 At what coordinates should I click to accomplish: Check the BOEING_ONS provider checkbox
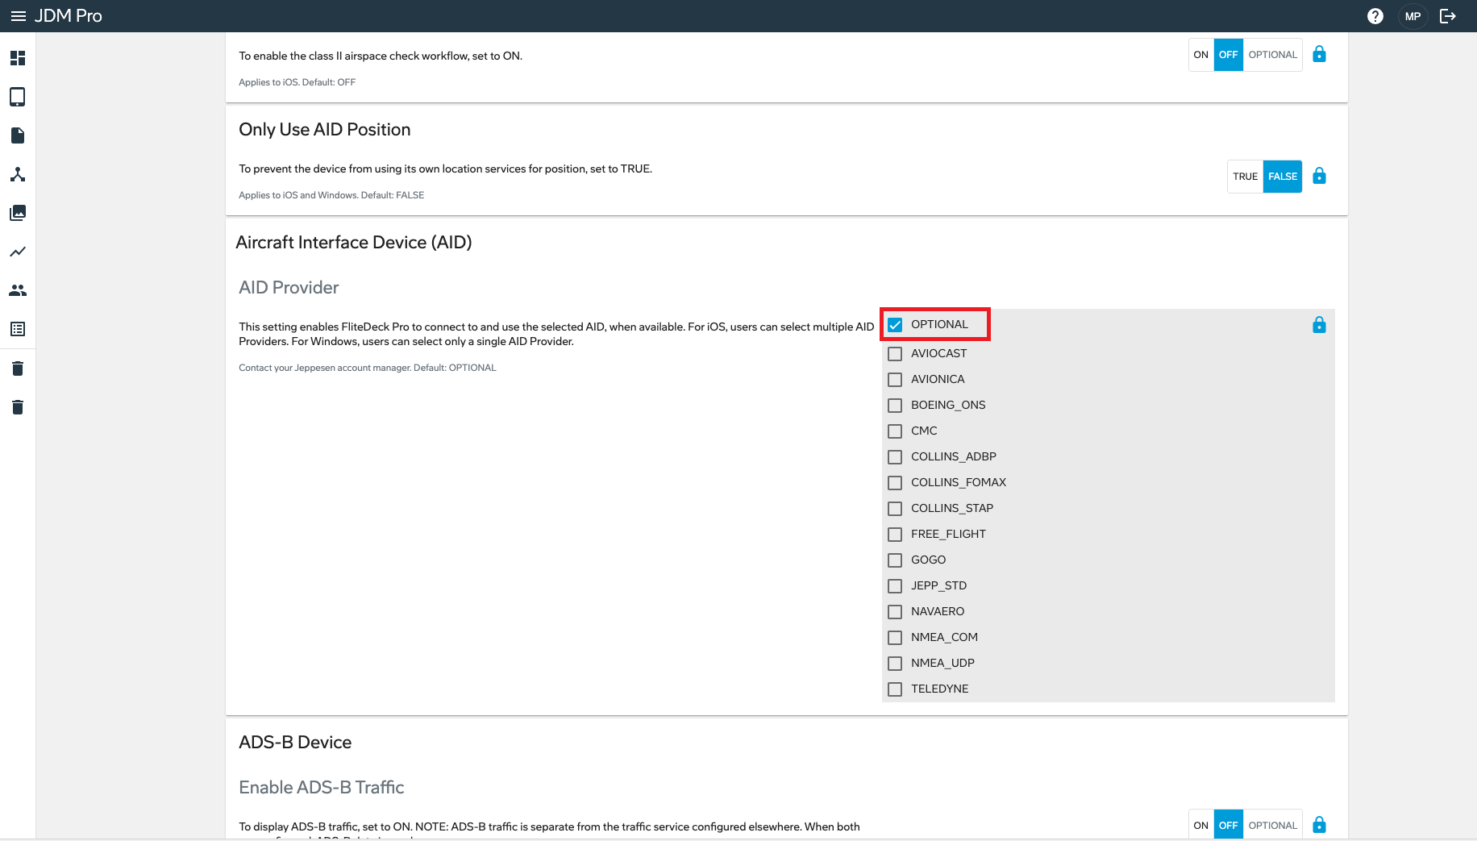tap(895, 406)
